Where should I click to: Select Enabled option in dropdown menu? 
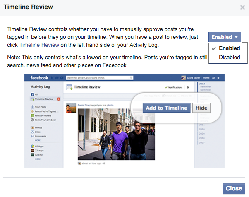coord(228,48)
